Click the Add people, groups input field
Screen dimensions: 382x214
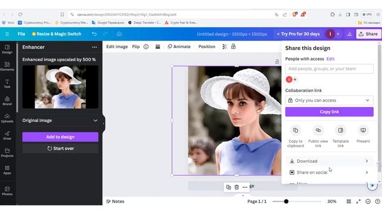[x=329, y=69]
